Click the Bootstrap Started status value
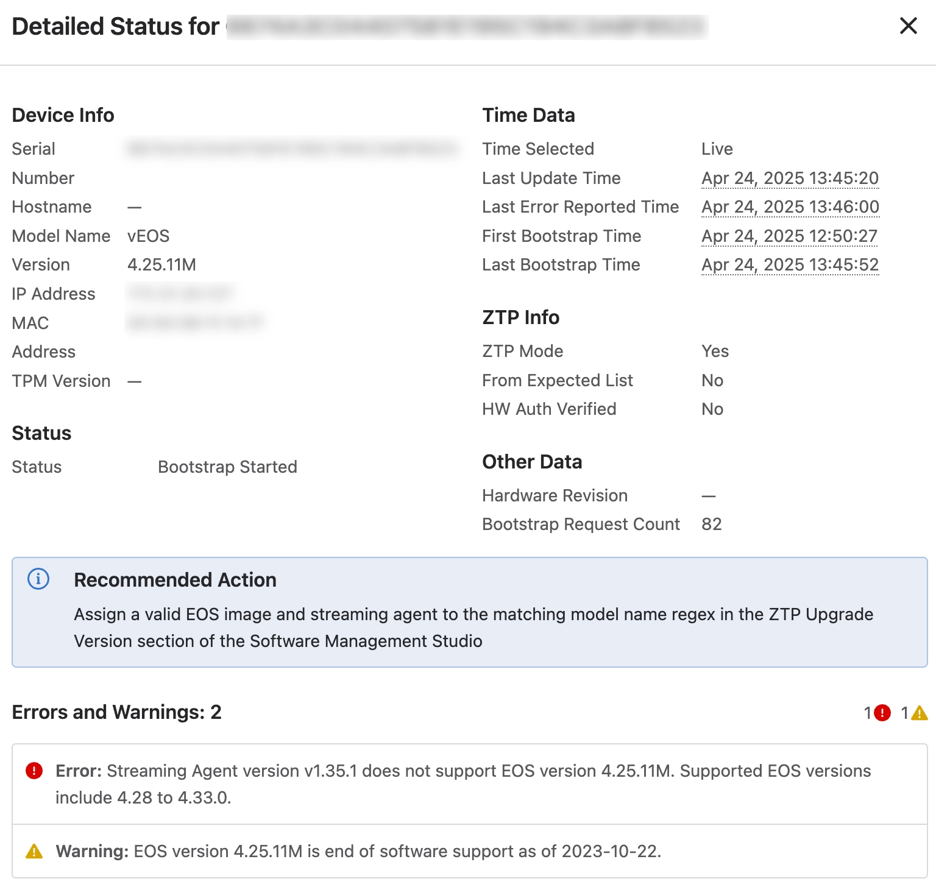 pyautogui.click(x=227, y=467)
